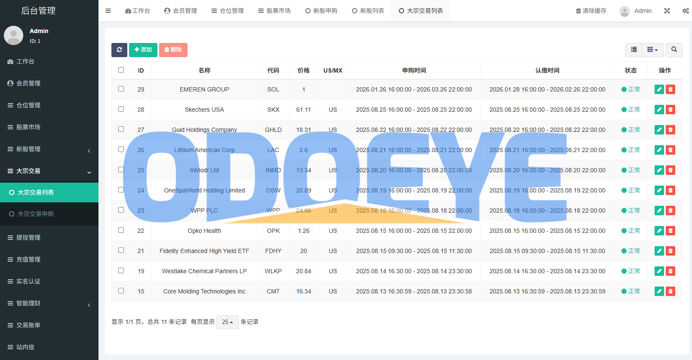Image resolution: width=692 pixels, height=360 pixels.
Task: Expand 新股管理 in the sidebar
Action: (x=49, y=149)
